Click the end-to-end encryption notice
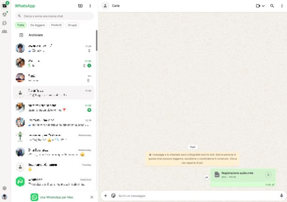Viewport: 287px width, 202px height. pos(192,158)
